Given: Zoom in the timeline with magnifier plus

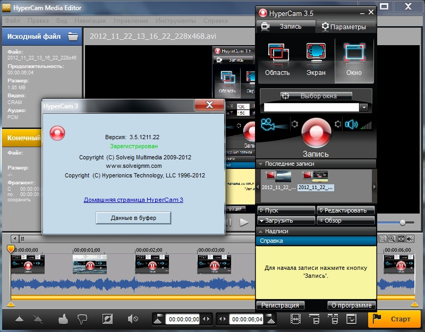Looking at the screenshot, I should coord(392,239).
